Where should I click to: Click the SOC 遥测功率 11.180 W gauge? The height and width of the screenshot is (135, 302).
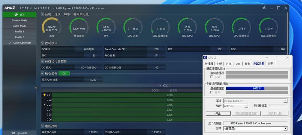[x=160, y=27]
